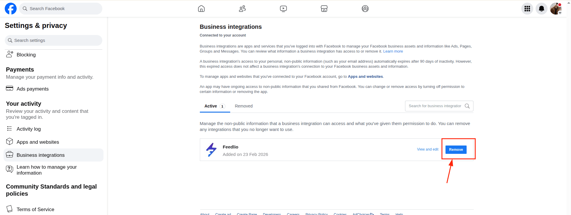
Task: Open the Groups icon in top navigation
Action: [365, 9]
